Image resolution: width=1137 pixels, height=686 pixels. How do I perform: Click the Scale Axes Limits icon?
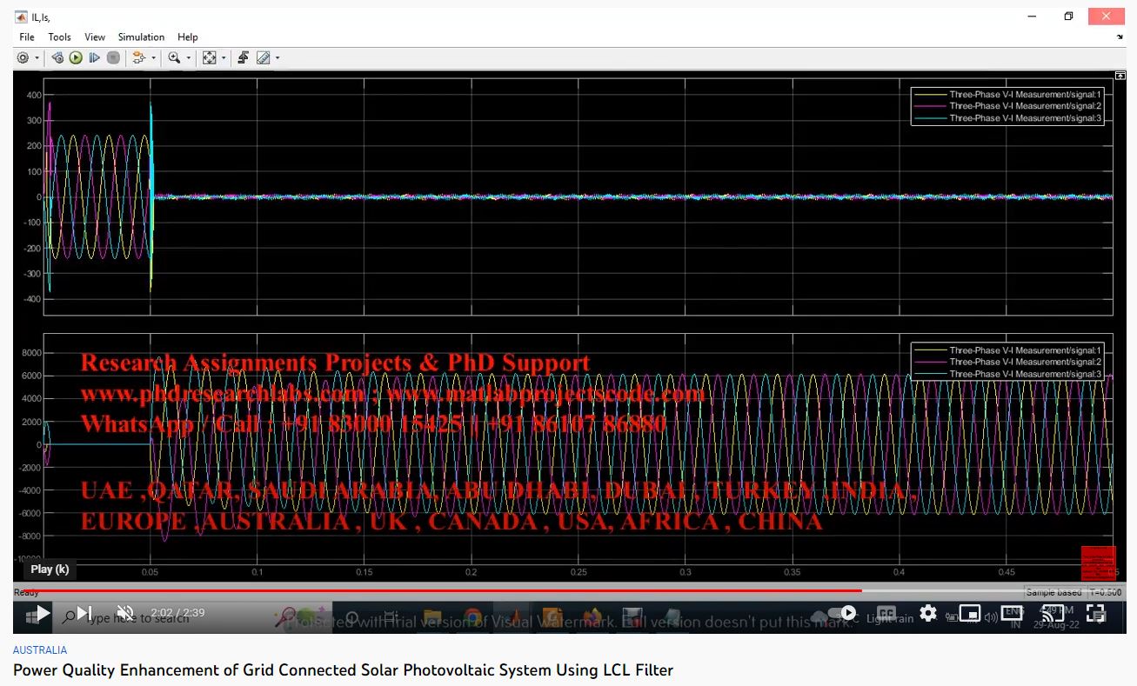click(x=209, y=58)
